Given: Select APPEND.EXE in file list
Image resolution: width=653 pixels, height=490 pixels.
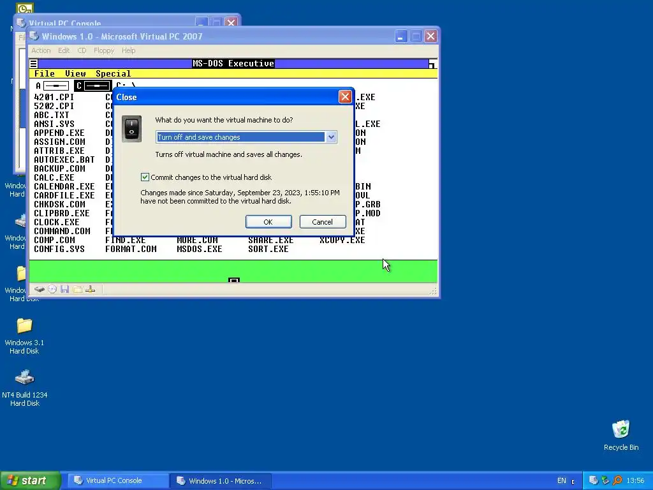Looking at the screenshot, I should tap(59, 133).
